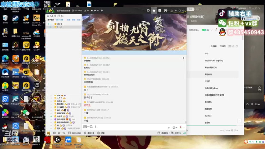The image size is (265, 149).
Task: Open the mic order mode dropdown
Action: 52,20
